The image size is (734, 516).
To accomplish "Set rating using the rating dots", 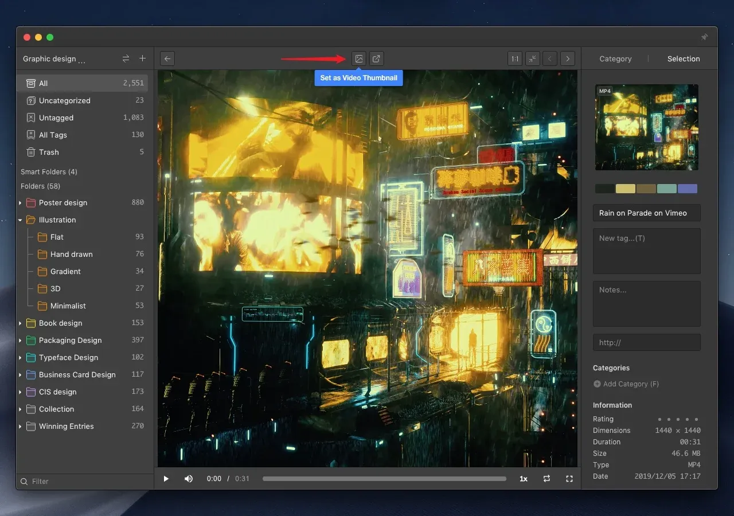I will click(678, 419).
